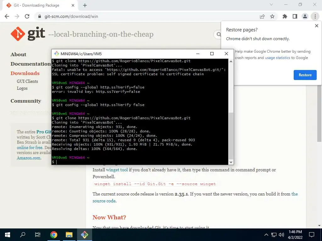322x241 pixels.
Task: Click the padlock site info icon
Action: [x=40, y=16]
